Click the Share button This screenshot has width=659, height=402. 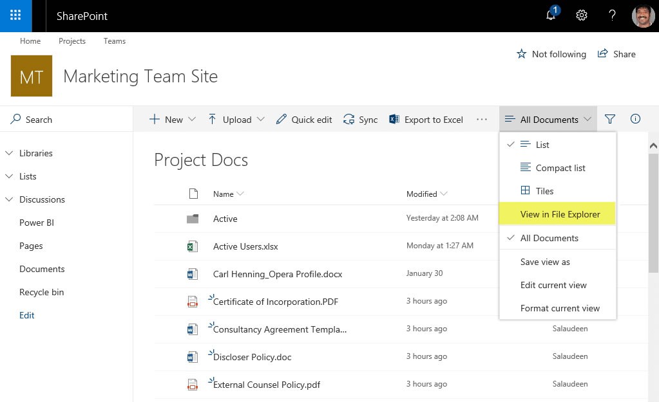[616, 54]
